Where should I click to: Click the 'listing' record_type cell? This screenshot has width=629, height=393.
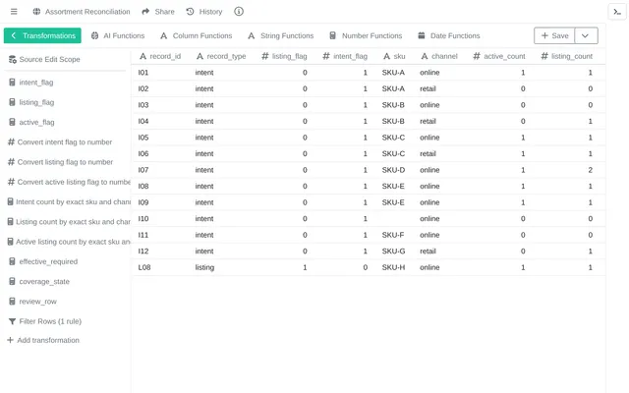point(204,267)
